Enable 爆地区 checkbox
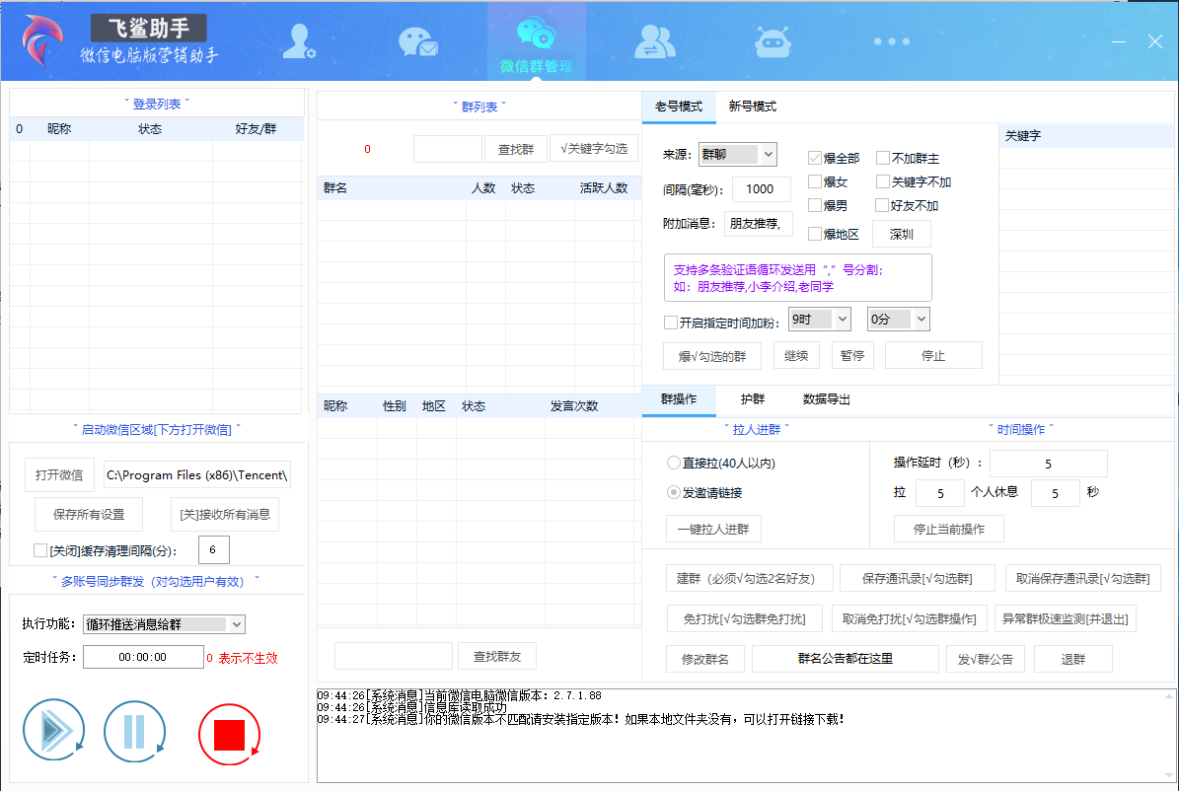The height and width of the screenshot is (791, 1179). (814, 234)
